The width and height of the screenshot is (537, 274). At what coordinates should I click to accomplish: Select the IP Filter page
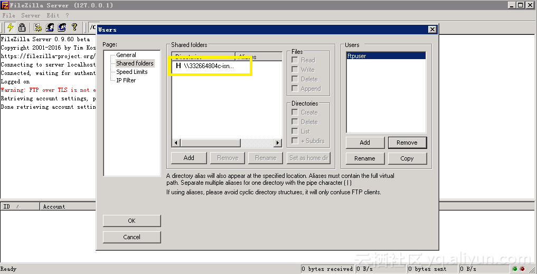[x=126, y=80]
